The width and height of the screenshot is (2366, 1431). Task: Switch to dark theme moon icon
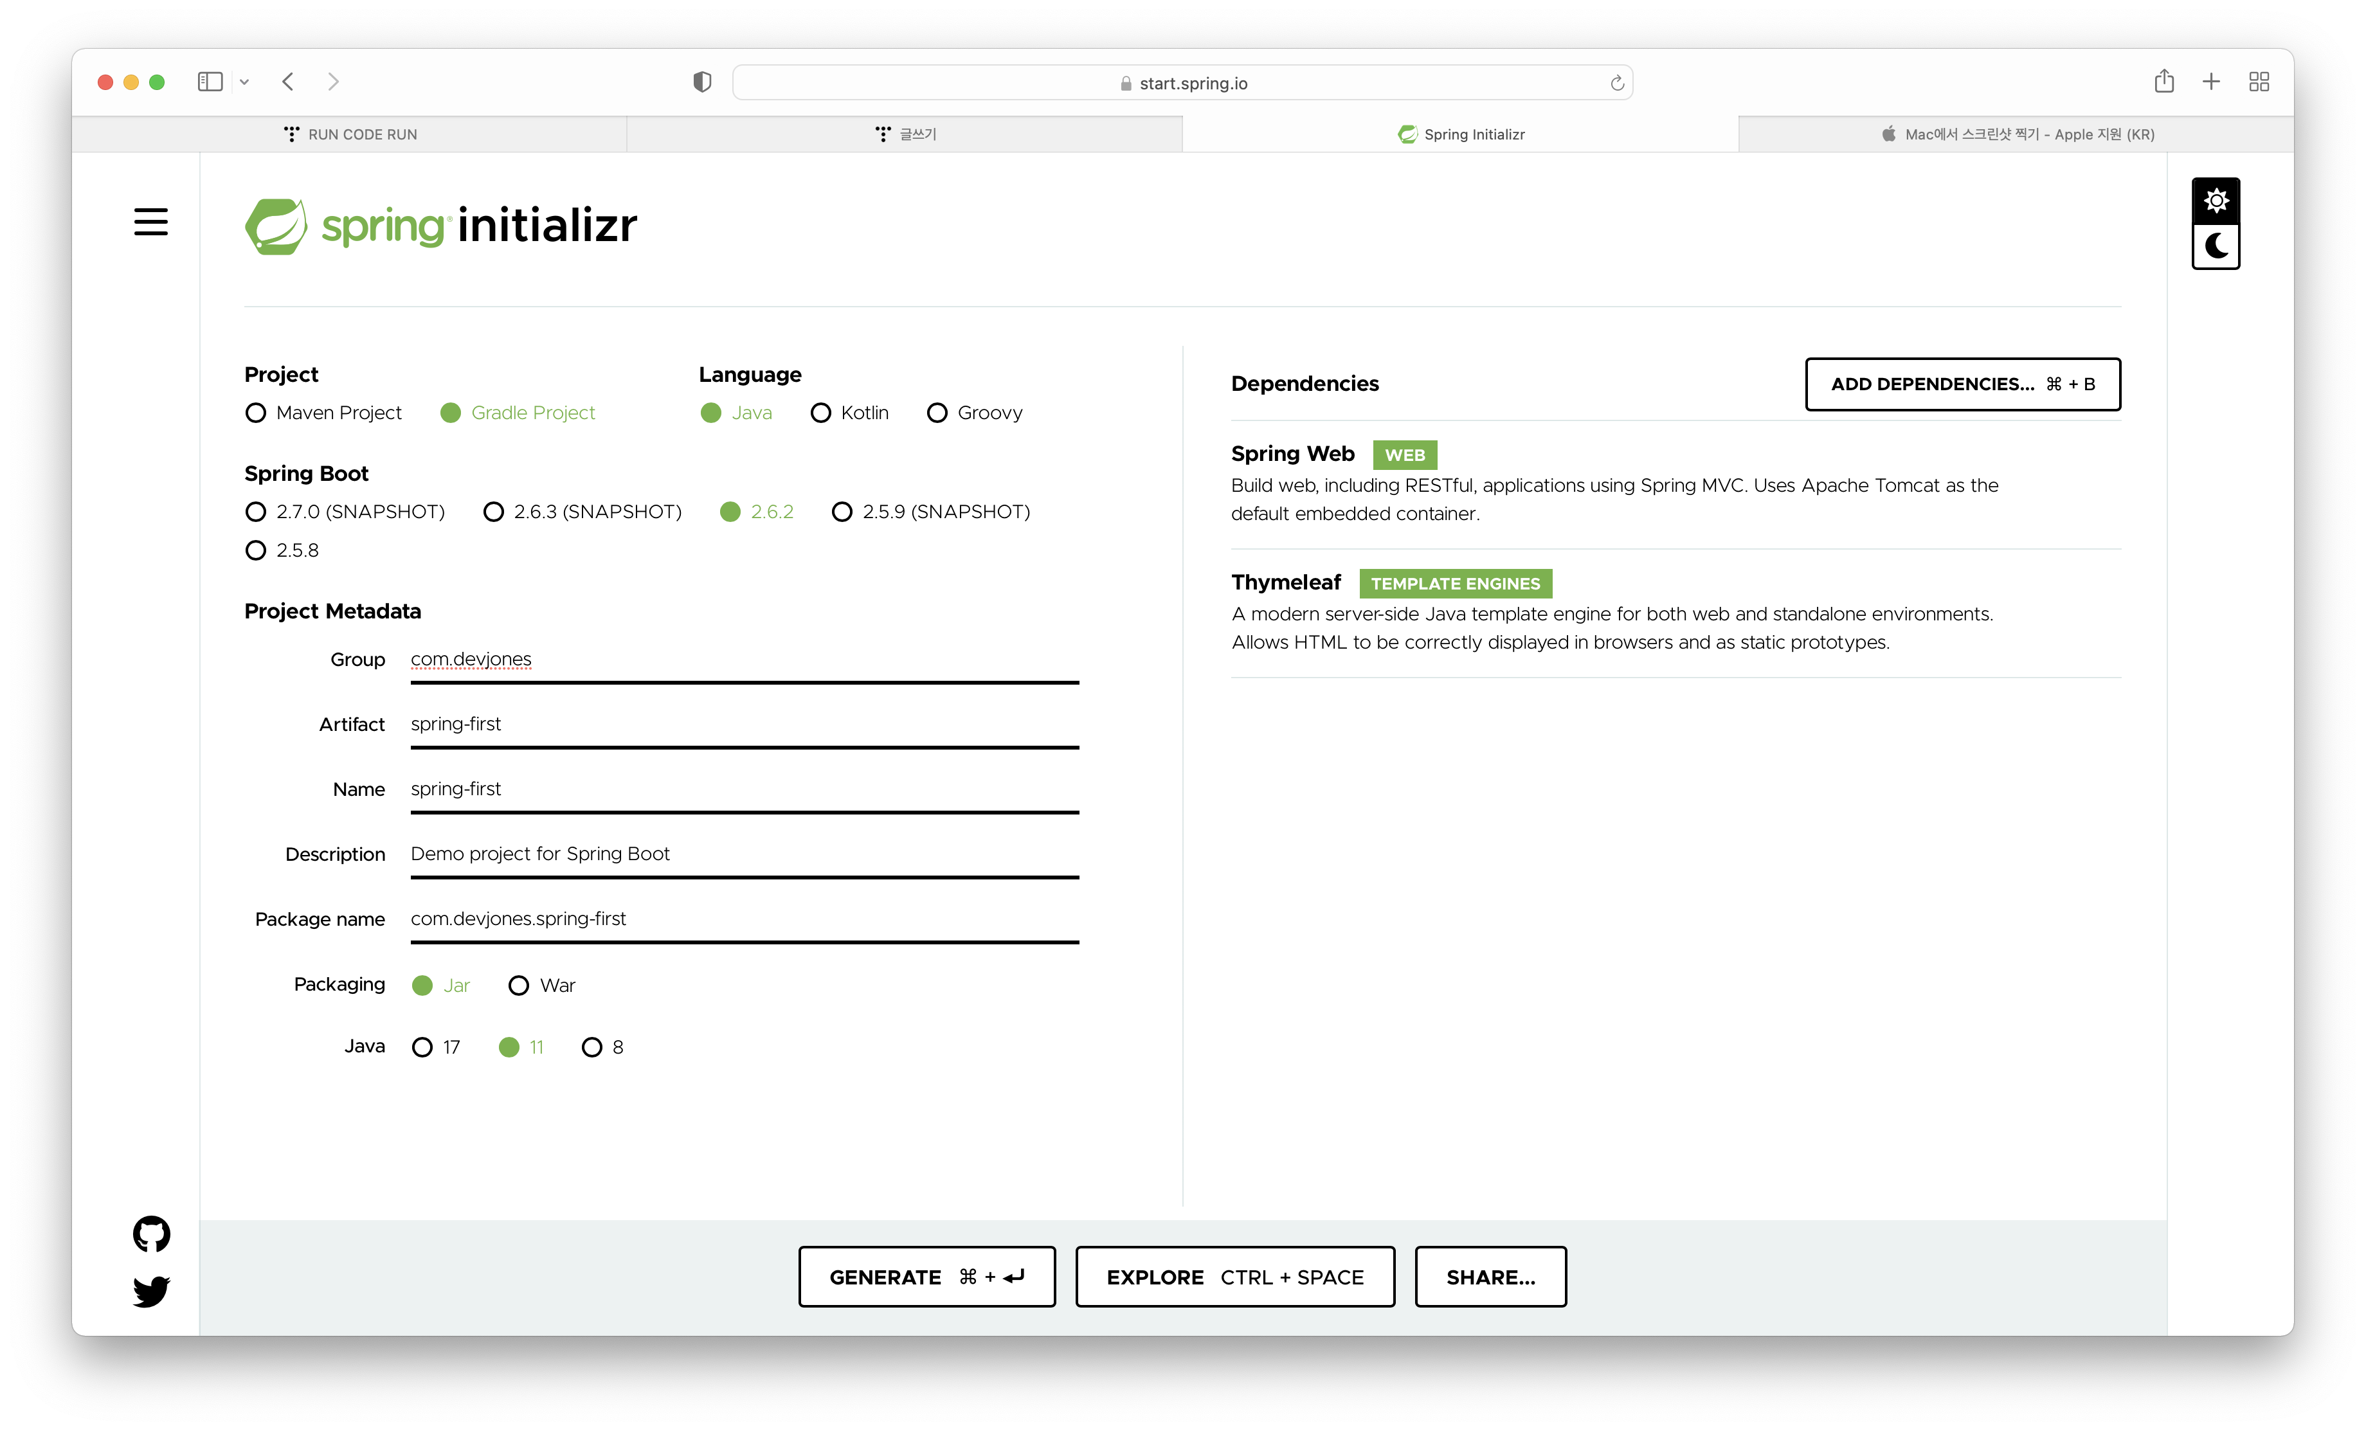tap(2216, 247)
